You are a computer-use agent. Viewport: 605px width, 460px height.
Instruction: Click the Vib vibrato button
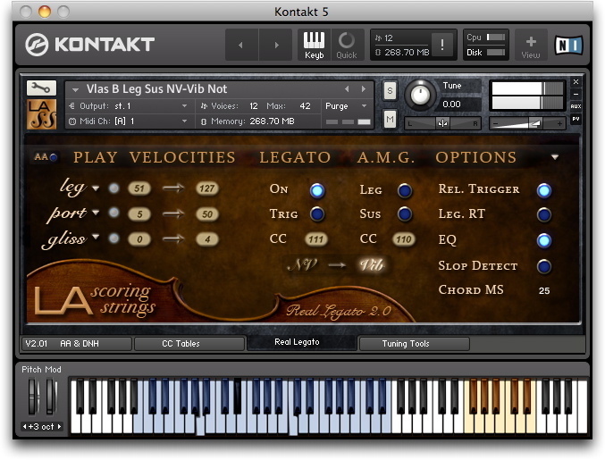pyautogui.click(x=372, y=265)
